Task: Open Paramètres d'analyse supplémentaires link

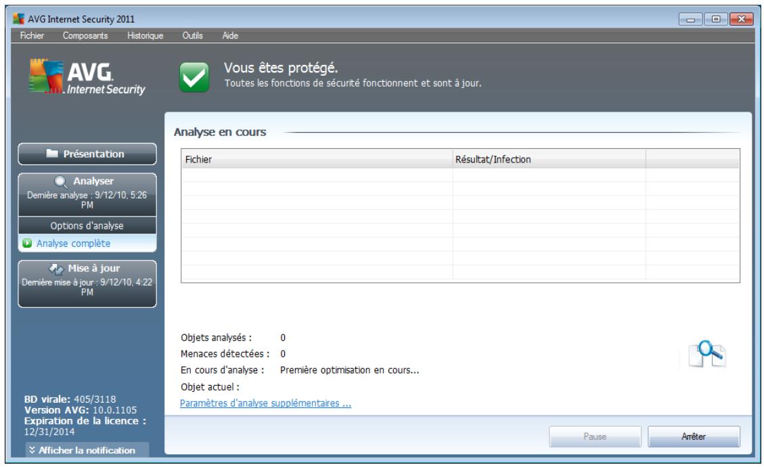Action: [x=265, y=403]
